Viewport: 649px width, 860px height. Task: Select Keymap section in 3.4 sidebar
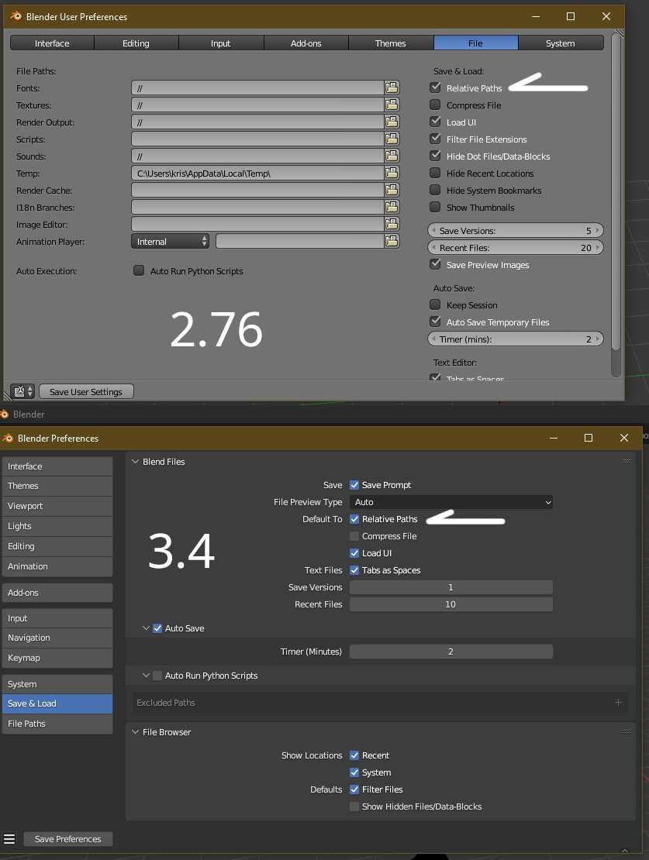click(x=57, y=658)
